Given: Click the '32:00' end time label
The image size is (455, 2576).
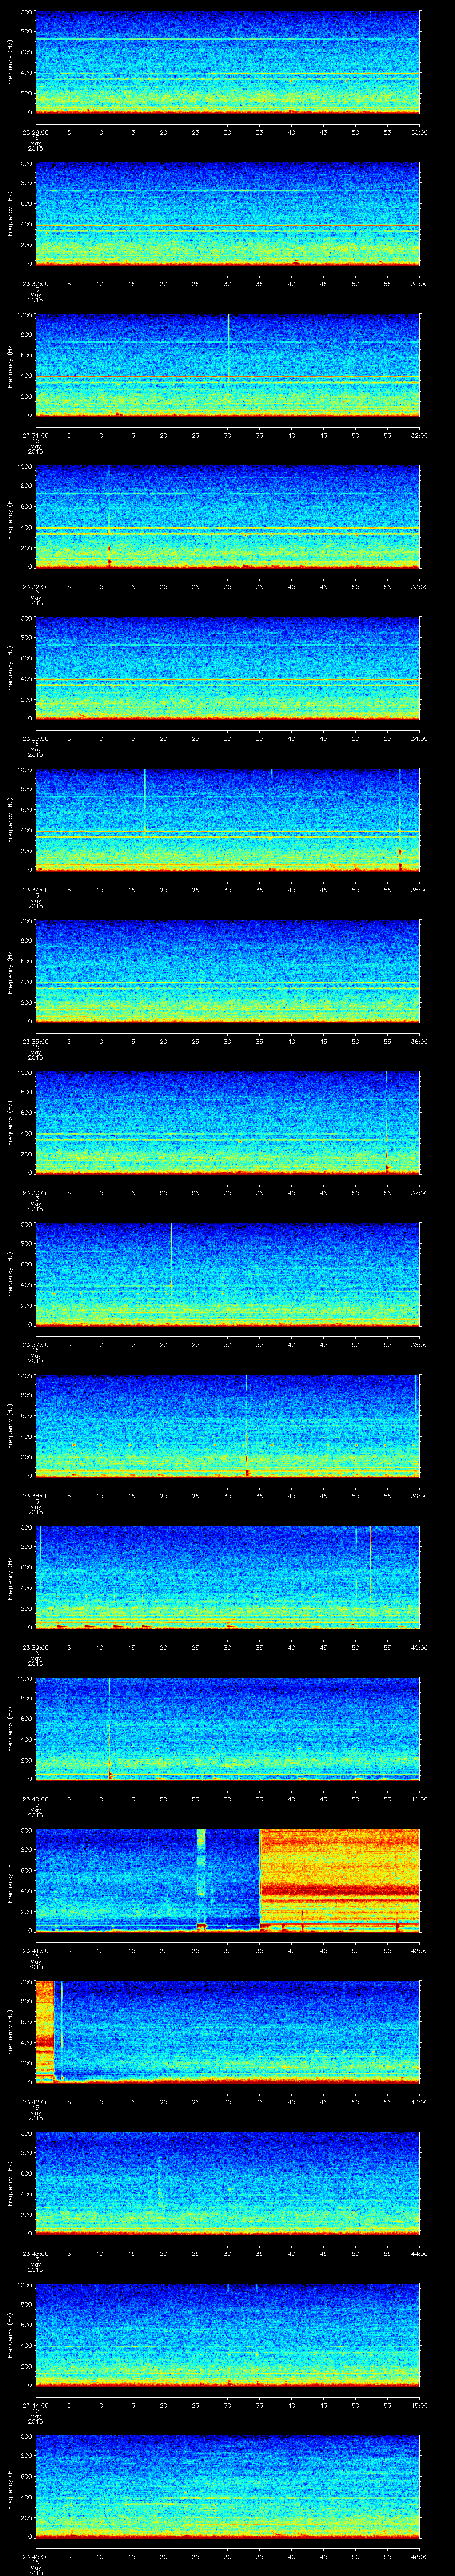Looking at the screenshot, I should tap(420, 434).
